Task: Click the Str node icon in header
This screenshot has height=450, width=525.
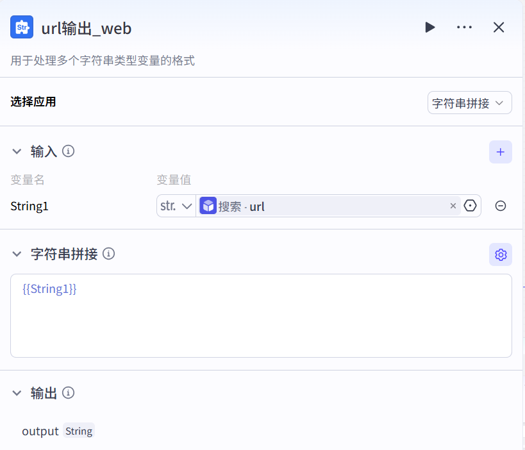Action: tap(22, 27)
